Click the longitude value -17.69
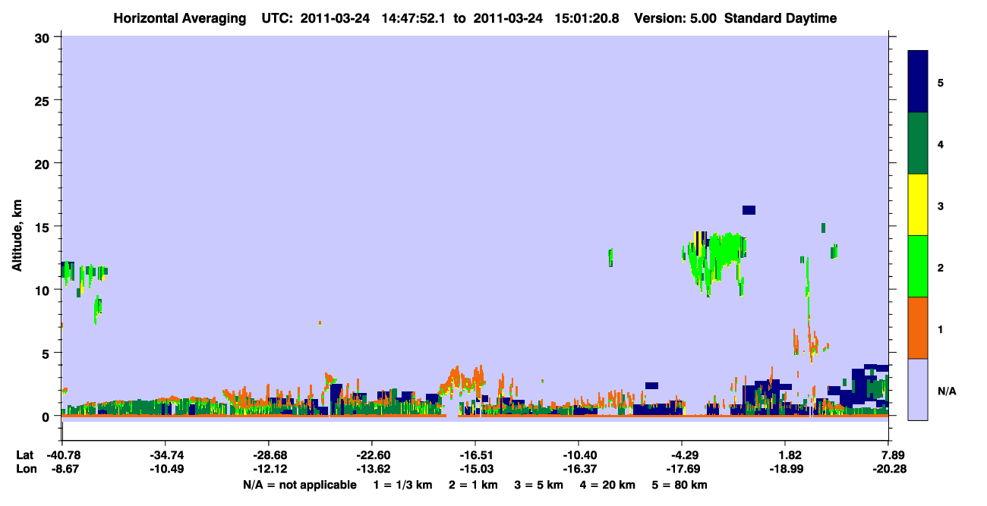 pyautogui.click(x=682, y=469)
